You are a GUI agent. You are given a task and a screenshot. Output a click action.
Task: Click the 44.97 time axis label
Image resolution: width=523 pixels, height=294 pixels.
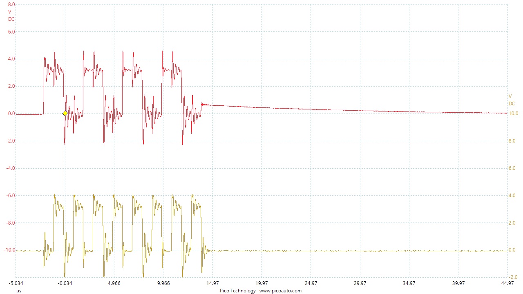(x=507, y=283)
